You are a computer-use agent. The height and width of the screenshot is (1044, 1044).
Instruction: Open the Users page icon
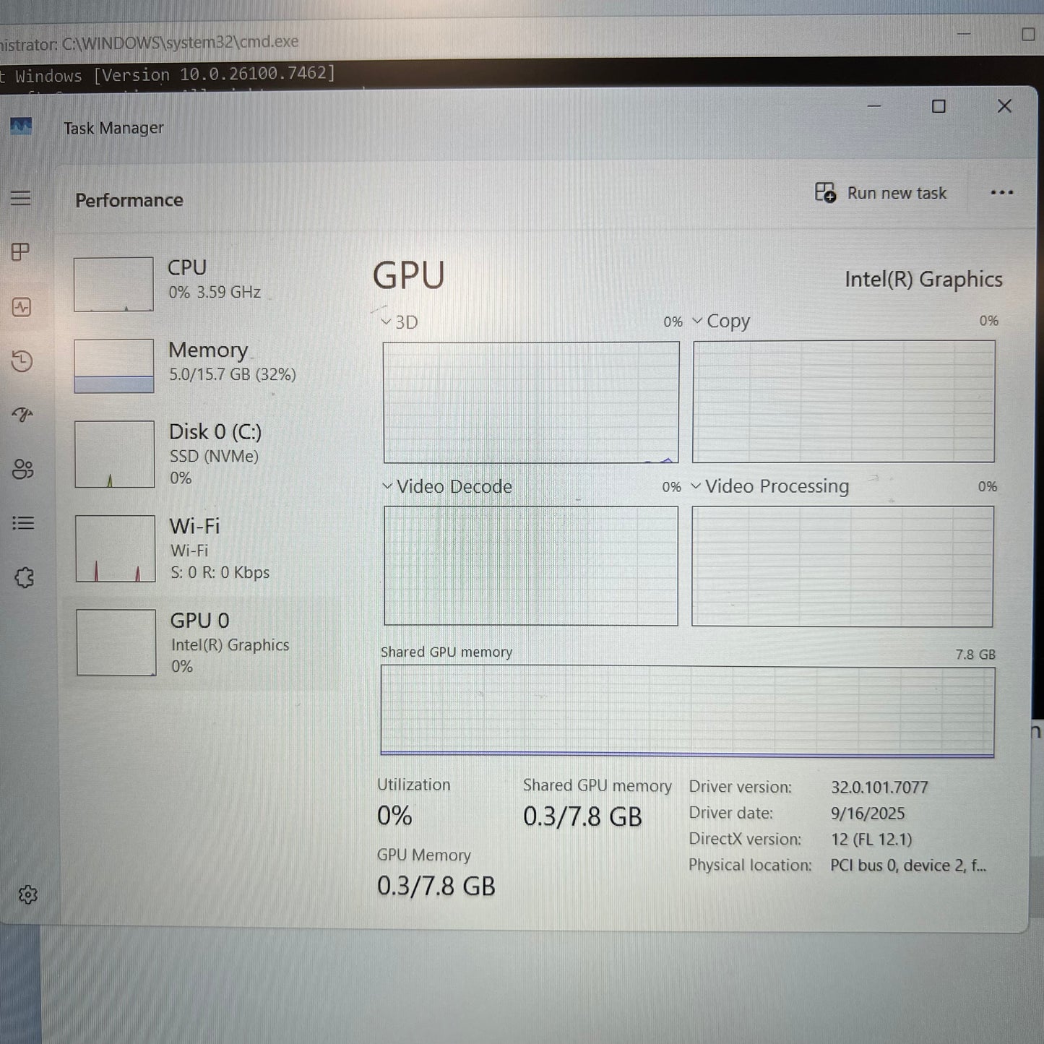(x=22, y=470)
